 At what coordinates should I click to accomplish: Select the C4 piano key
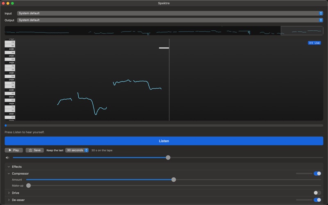pyautogui.click(x=10, y=83)
